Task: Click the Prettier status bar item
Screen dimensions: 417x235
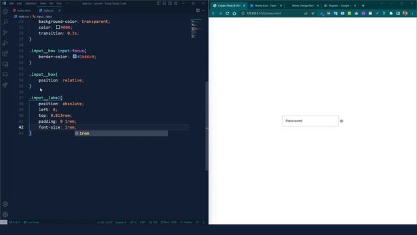Action: pyautogui.click(x=186, y=222)
